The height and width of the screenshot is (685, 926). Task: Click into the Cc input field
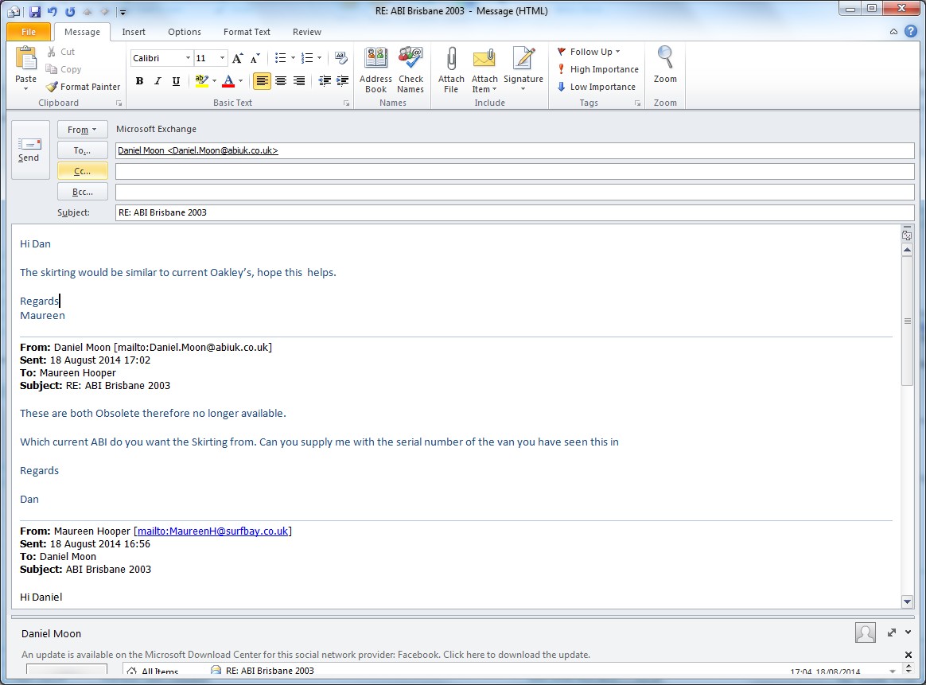515,171
